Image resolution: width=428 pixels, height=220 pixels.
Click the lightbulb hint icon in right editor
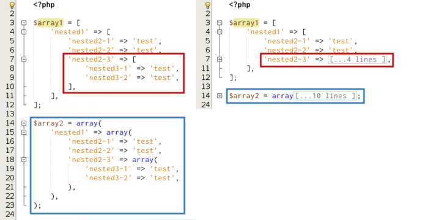(208, 5)
